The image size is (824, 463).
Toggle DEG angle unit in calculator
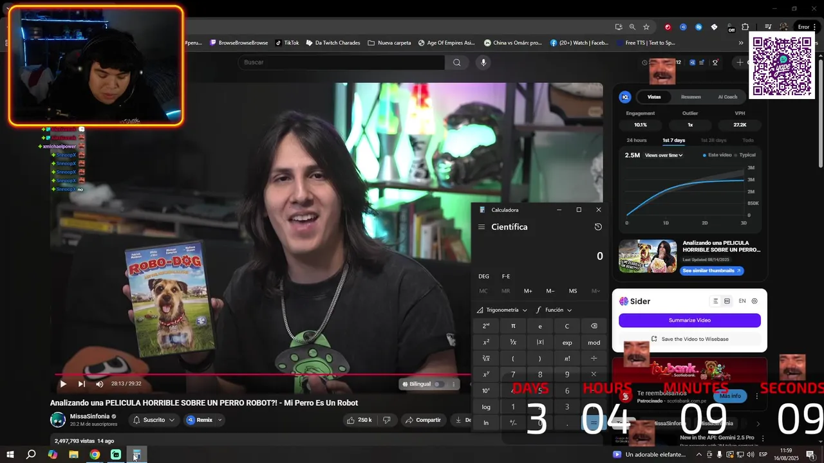click(x=483, y=277)
